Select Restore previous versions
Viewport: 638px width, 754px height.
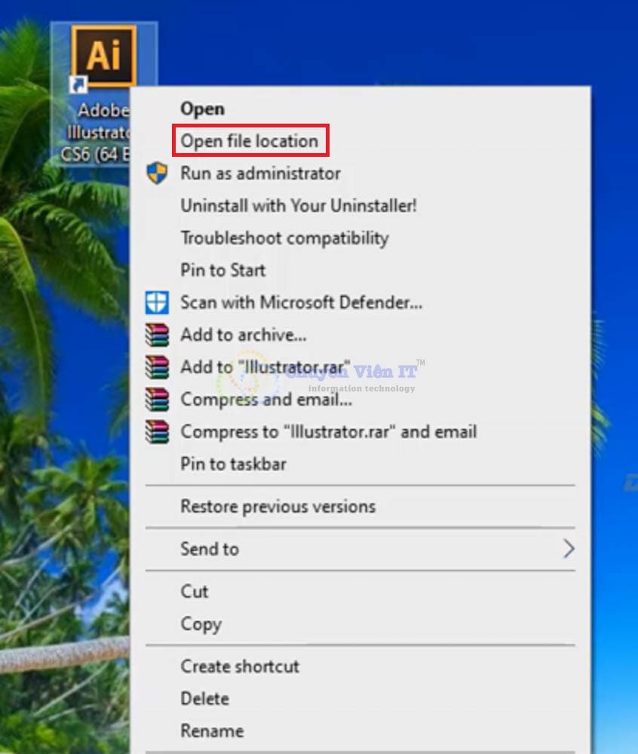pyautogui.click(x=278, y=507)
